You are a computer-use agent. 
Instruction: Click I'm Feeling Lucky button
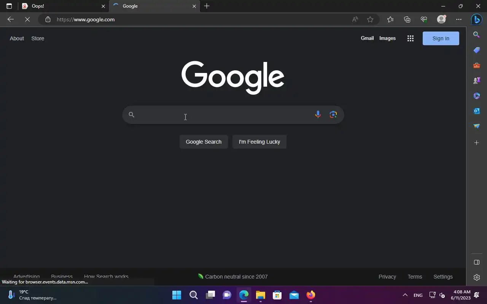[259, 142]
